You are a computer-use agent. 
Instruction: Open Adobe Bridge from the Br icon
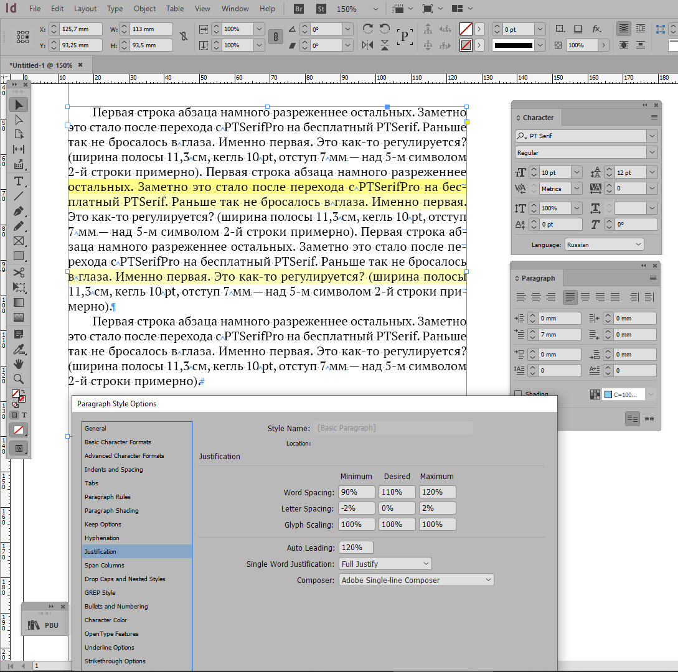coord(299,9)
